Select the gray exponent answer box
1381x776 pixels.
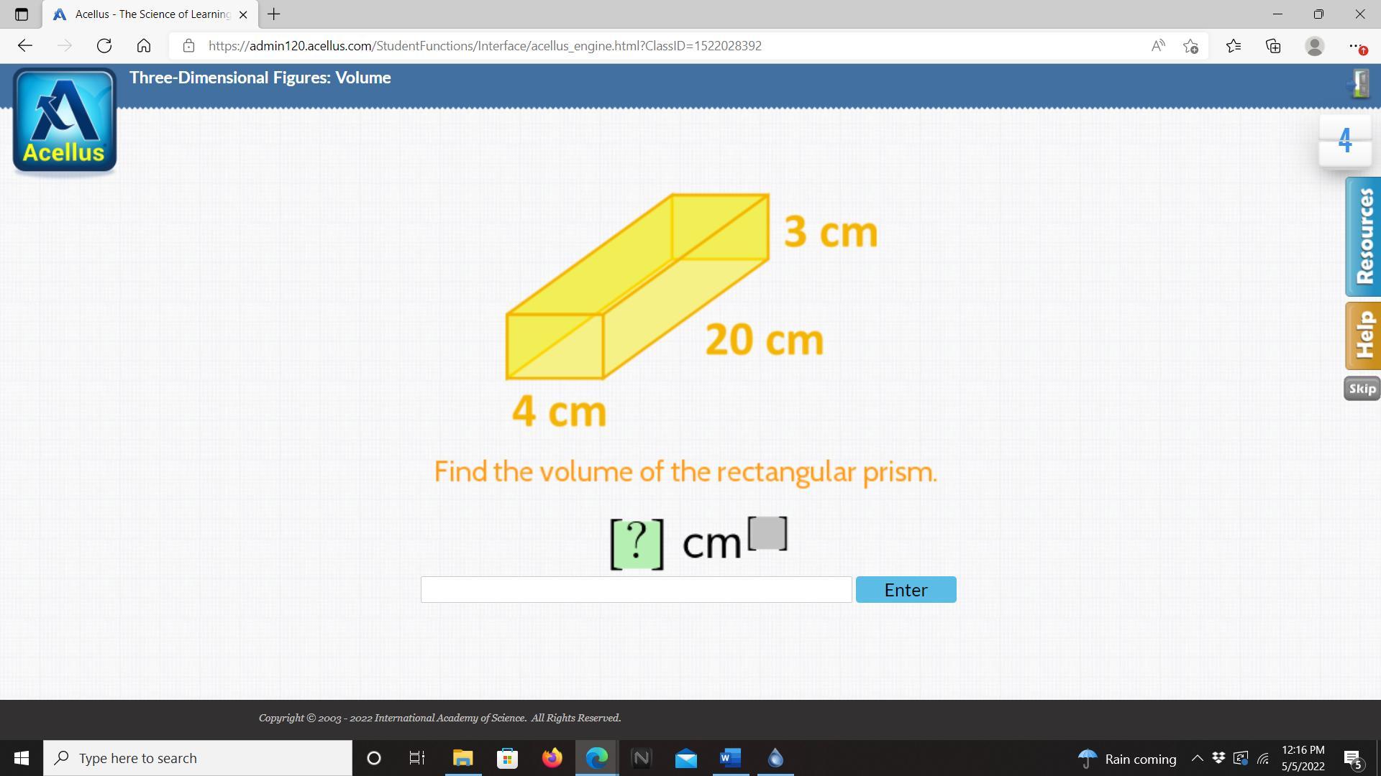(768, 533)
